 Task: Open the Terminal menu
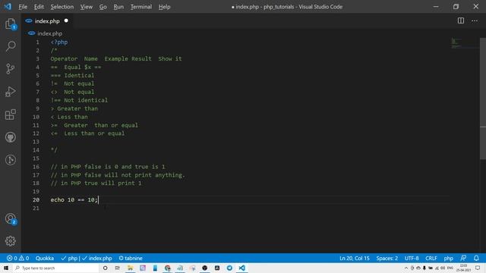coord(141,7)
